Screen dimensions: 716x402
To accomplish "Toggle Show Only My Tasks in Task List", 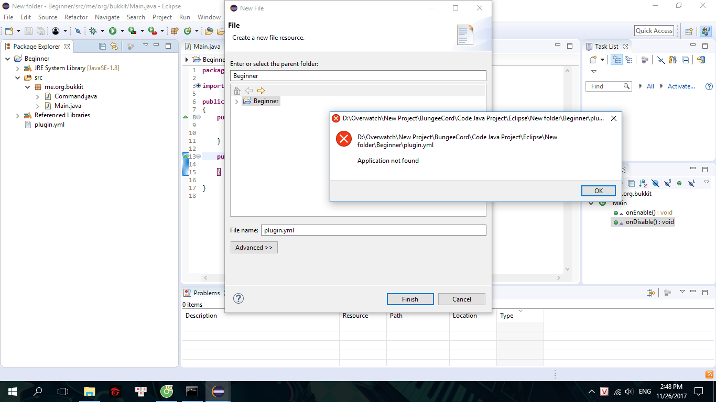I will tap(673, 60).
